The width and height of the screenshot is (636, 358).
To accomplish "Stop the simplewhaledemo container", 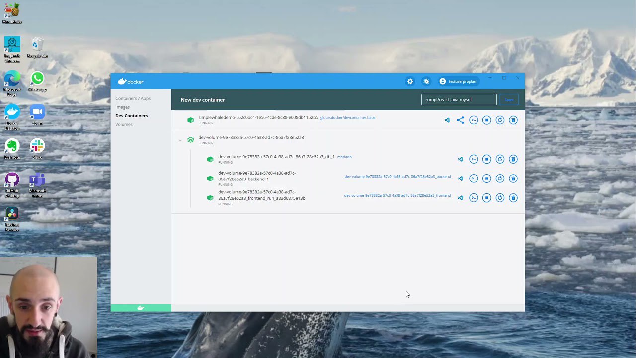I will 486,120.
